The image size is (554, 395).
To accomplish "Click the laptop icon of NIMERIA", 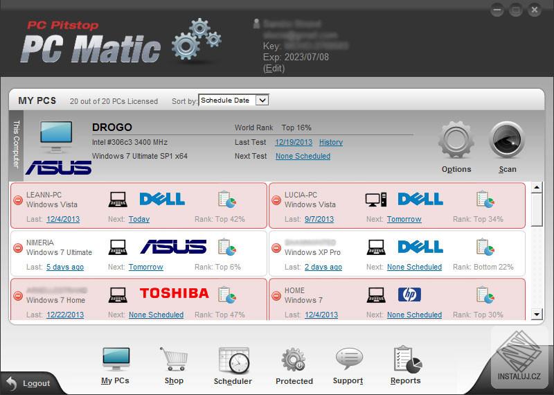I will [x=118, y=247].
